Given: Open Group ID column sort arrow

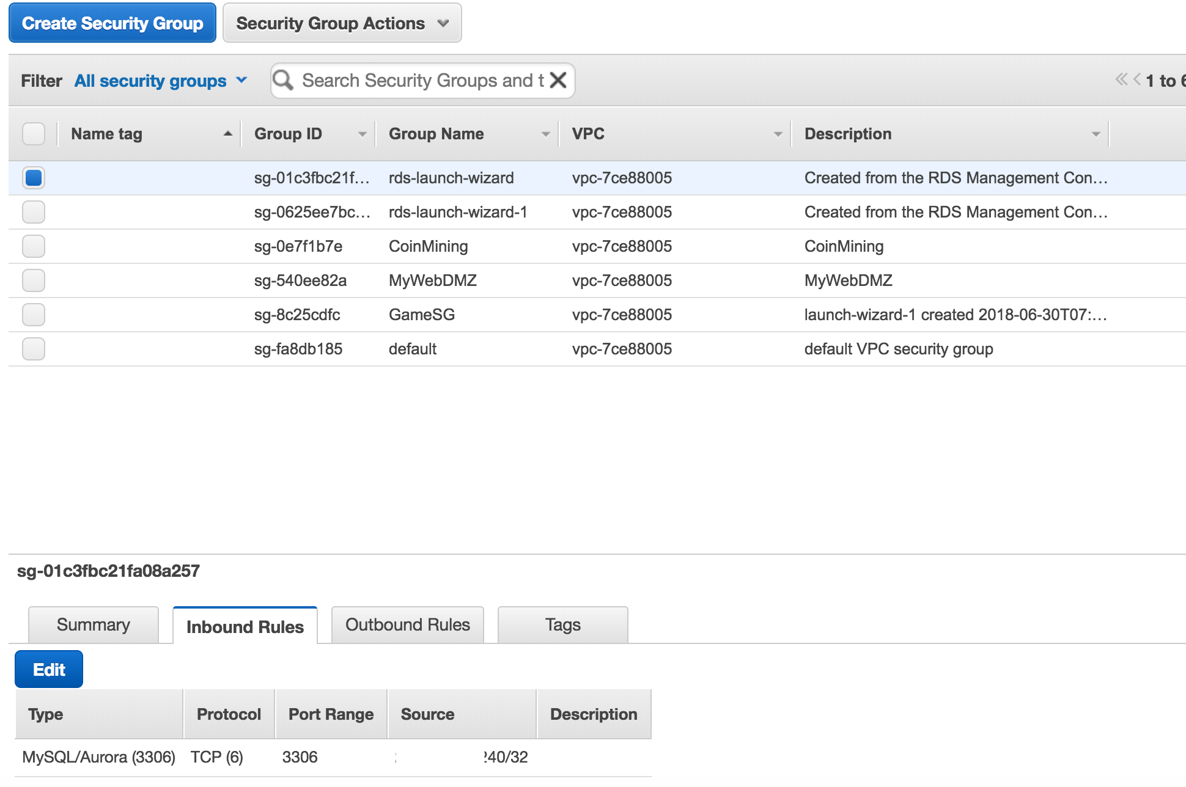Looking at the screenshot, I should click(362, 134).
